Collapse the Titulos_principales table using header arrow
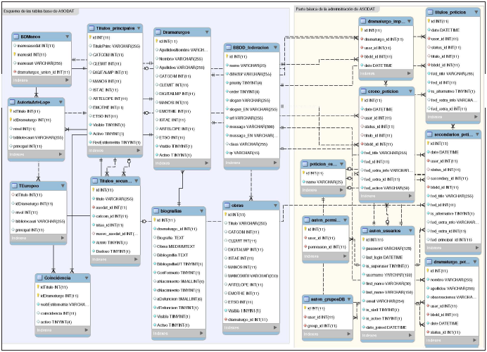 click(x=138, y=28)
